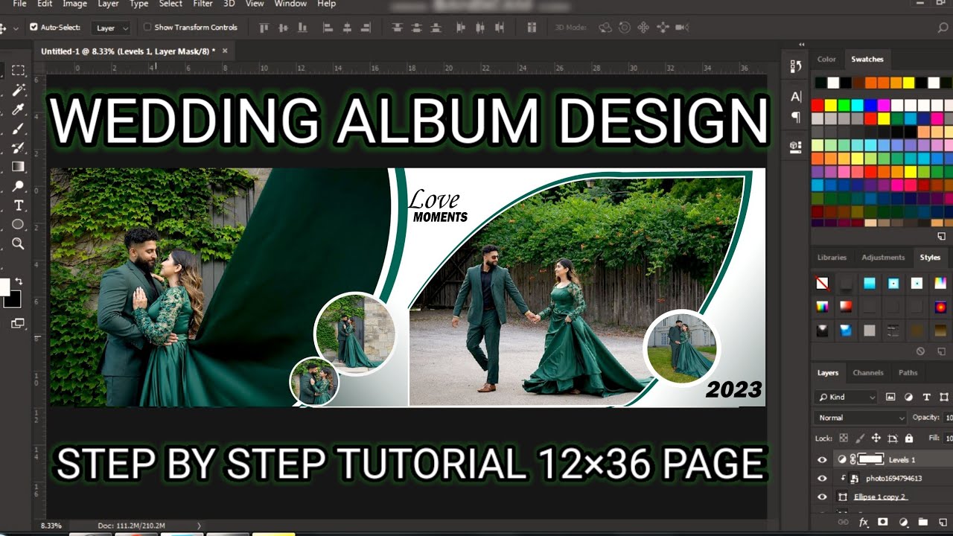The height and width of the screenshot is (536, 953).
Task: Close the Untitled-1 document tab
Action: (x=224, y=51)
